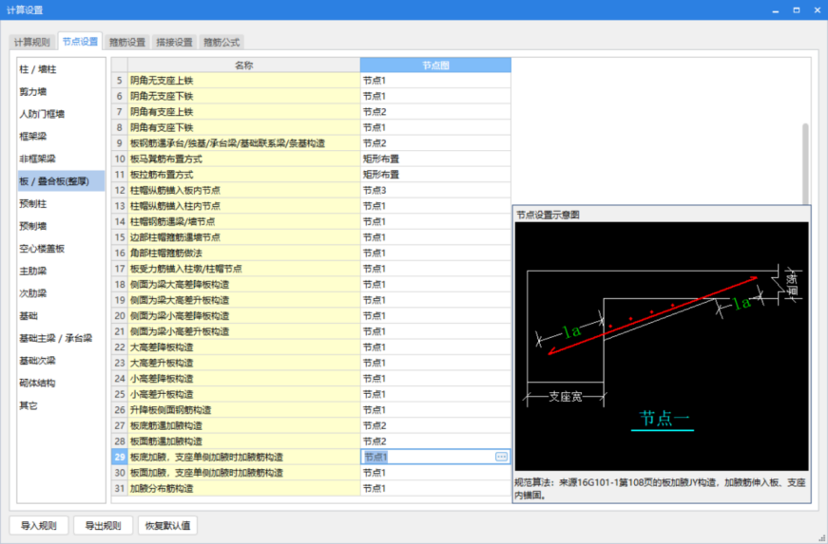
Task: Click the 导出规则 button
Action: [103, 526]
